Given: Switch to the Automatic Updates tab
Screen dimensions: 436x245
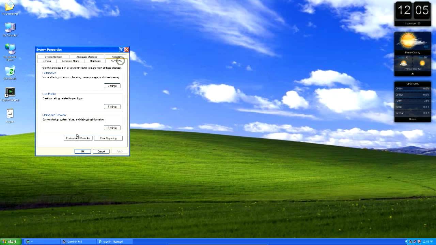Looking at the screenshot, I should [x=87, y=57].
